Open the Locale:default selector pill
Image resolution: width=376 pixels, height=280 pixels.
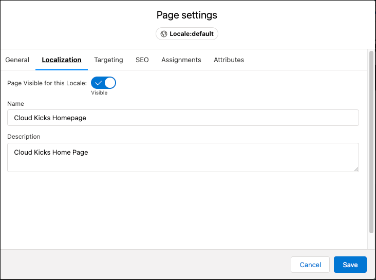click(187, 33)
